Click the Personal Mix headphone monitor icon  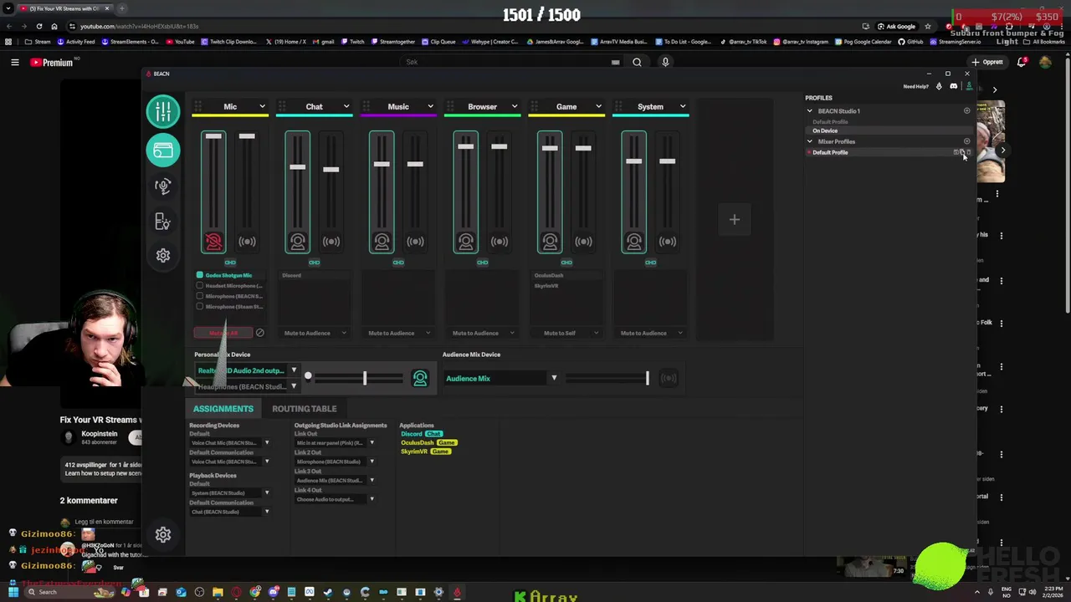pyautogui.click(x=420, y=379)
